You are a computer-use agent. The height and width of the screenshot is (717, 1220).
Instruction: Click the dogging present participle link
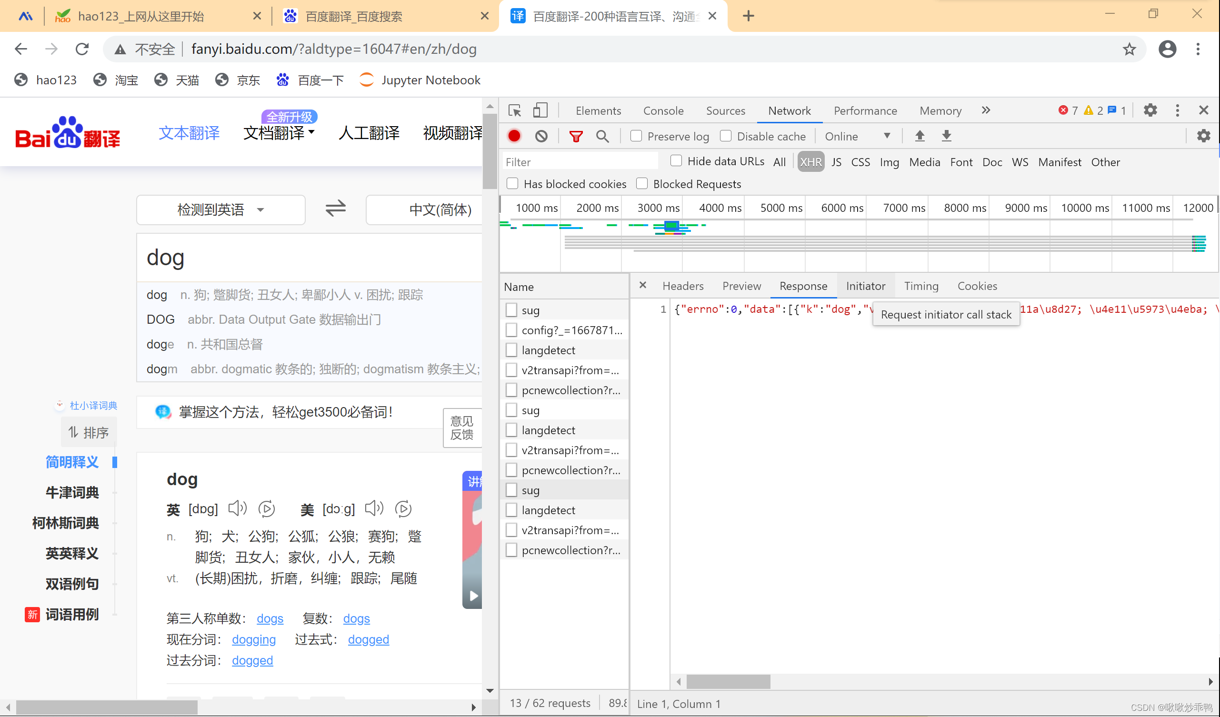pyautogui.click(x=254, y=639)
